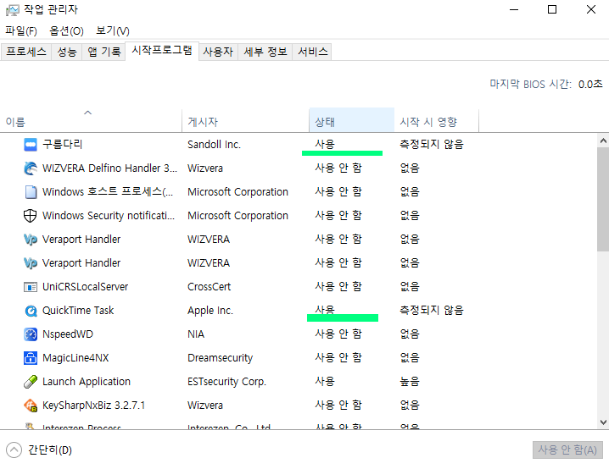Collapse to simple view with 간단히 arrow

(14, 450)
